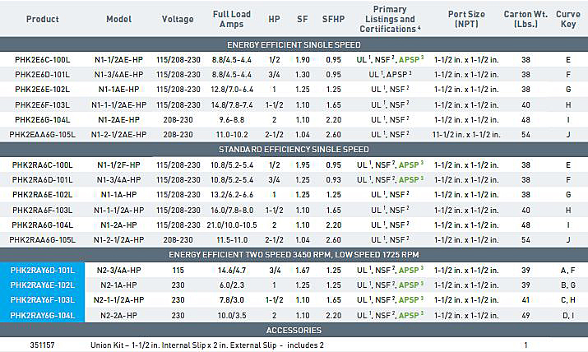Select the Energy Efficient Two Speed section bar
Viewport: 588px width, 352px height.
tap(294, 254)
